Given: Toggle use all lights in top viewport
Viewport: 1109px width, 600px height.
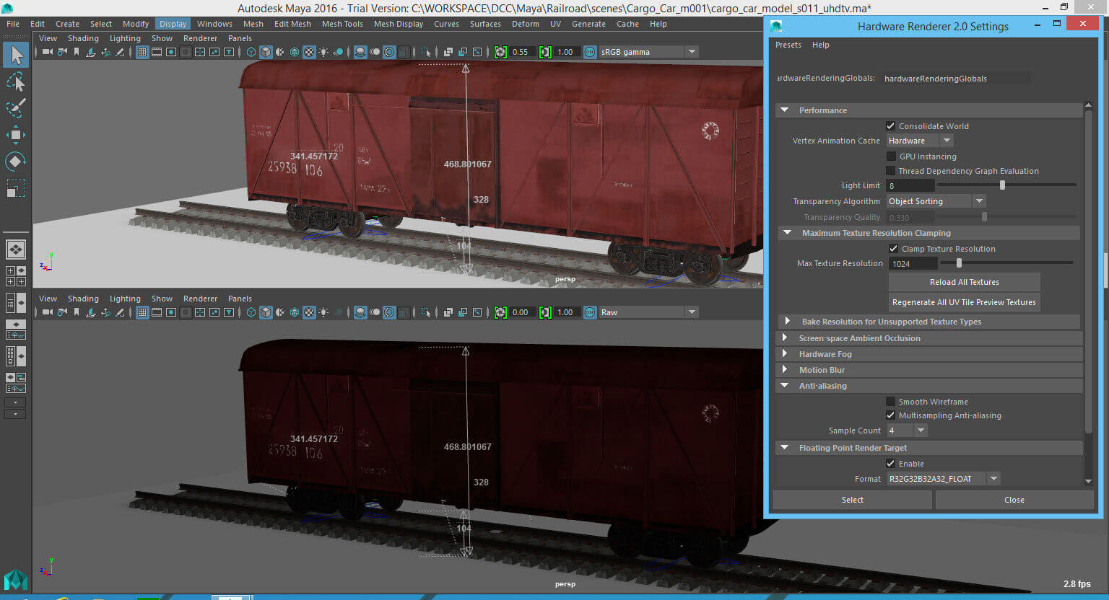Looking at the screenshot, I should pyautogui.click(x=323, y=52).
